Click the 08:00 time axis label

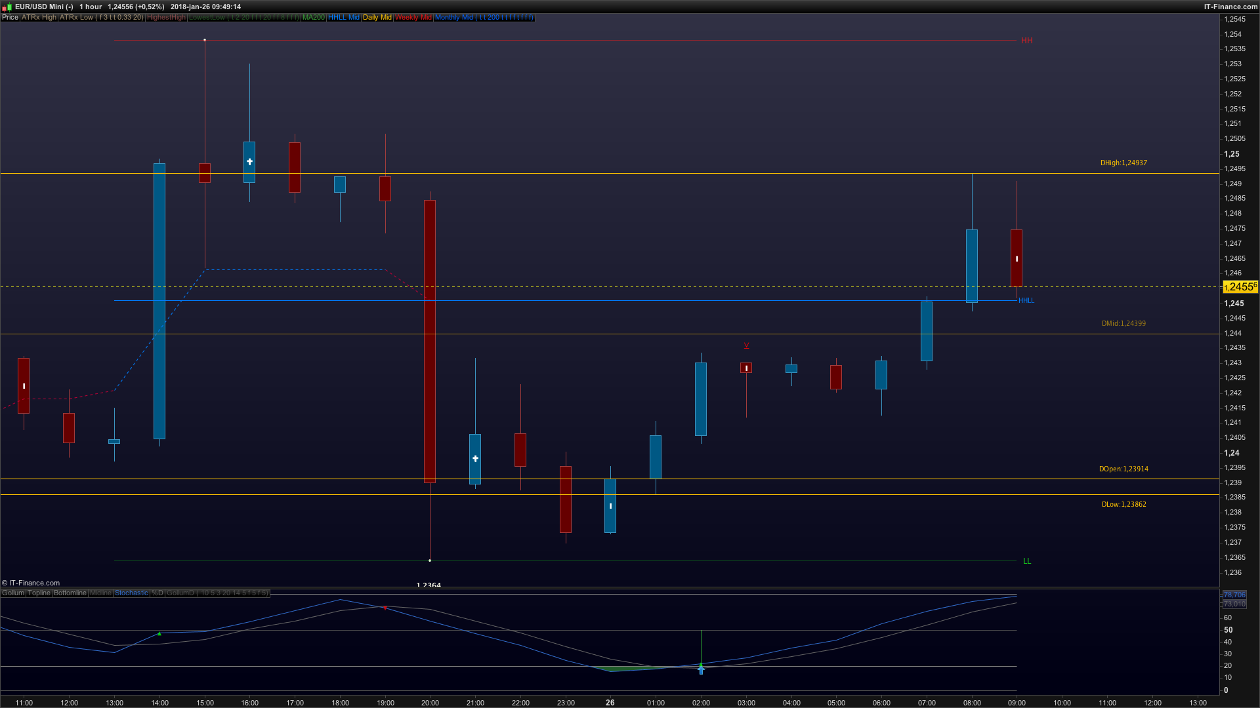click(972, 703)
